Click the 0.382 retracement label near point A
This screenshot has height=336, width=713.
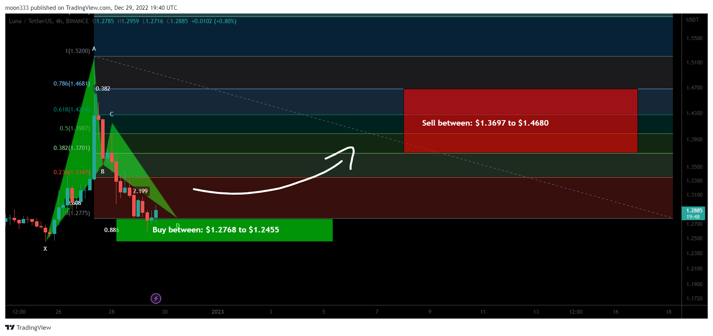click(x=103, y=89)
